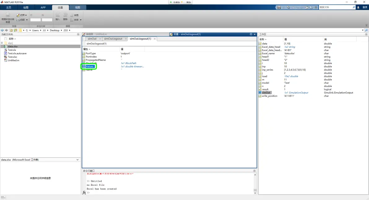Viewport: 369px width, 200px height.
Task: Collapse the toolstrip with the double-arrow icon
Action: tap(367, 25)
